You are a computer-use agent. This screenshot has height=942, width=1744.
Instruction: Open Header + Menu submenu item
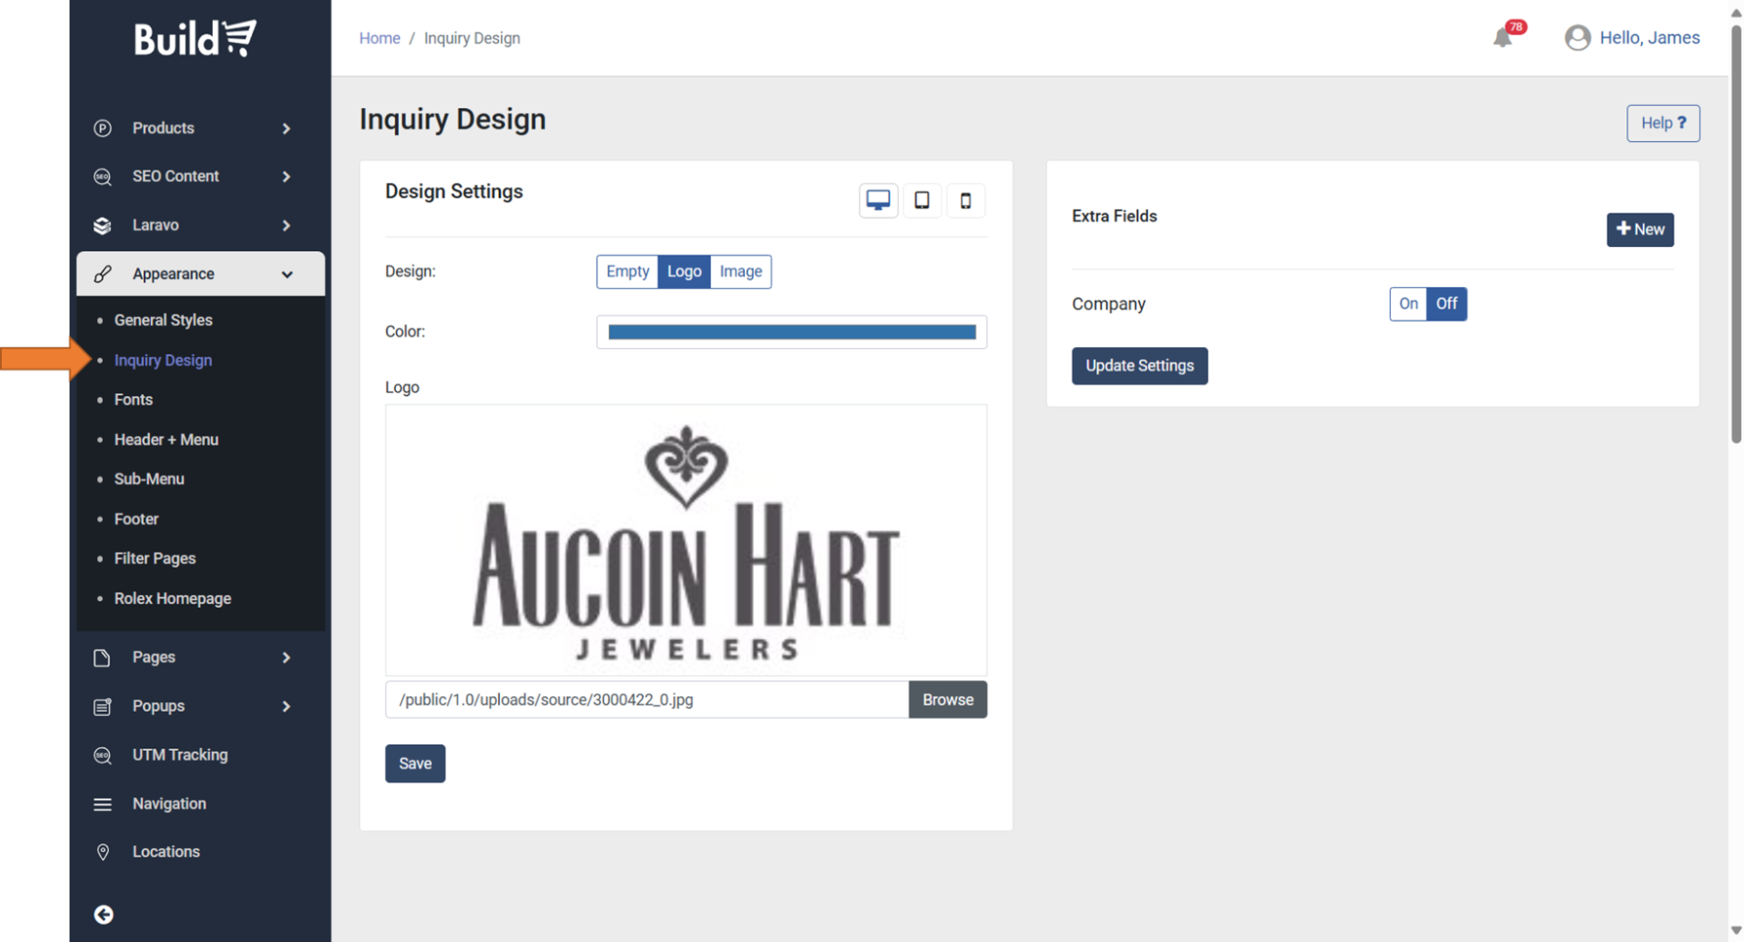point(166,440)
